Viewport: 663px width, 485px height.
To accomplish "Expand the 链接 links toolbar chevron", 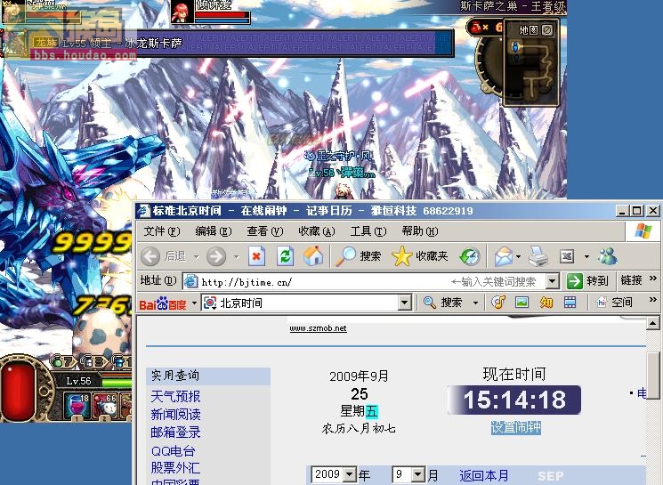I will tap(653, 279).
